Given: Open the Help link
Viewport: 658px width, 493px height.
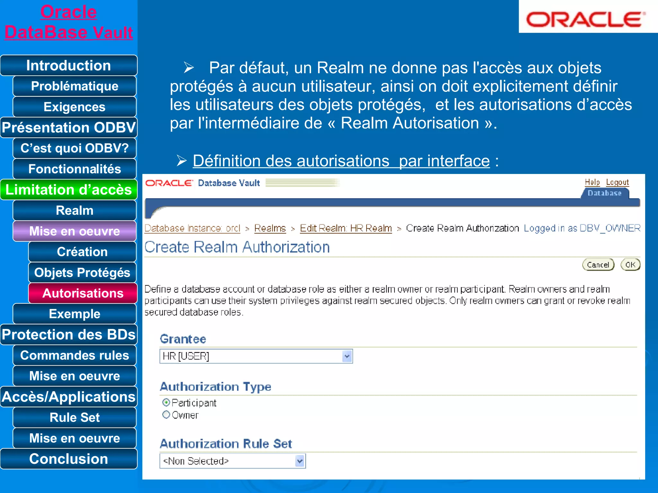Looking at the screenshot, I should point(592,182).
